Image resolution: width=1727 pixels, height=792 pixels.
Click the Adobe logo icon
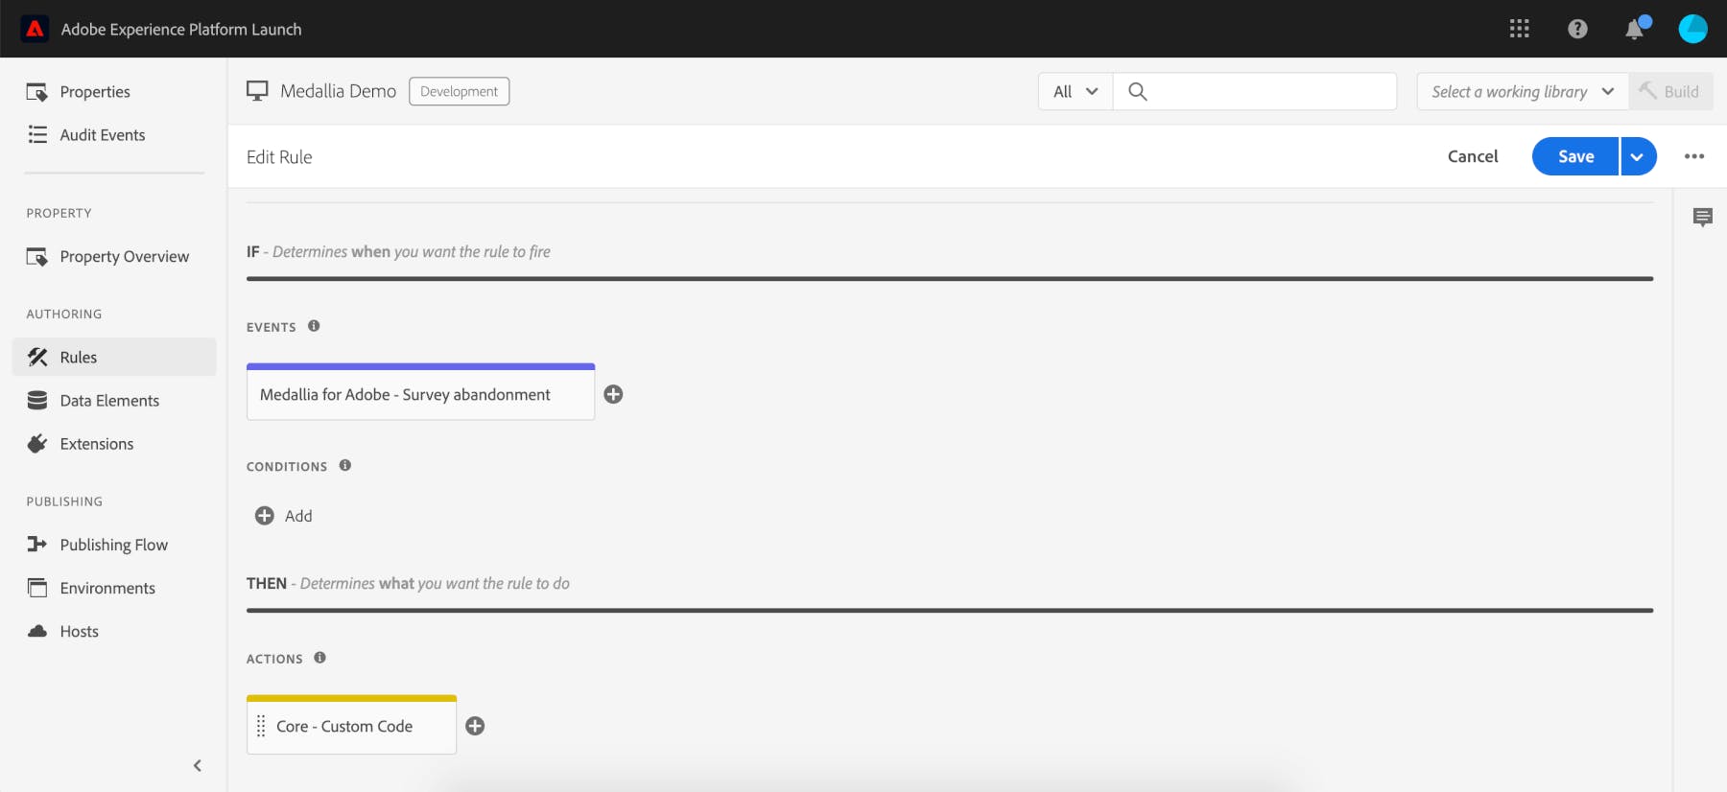click(x=35, y=29)
